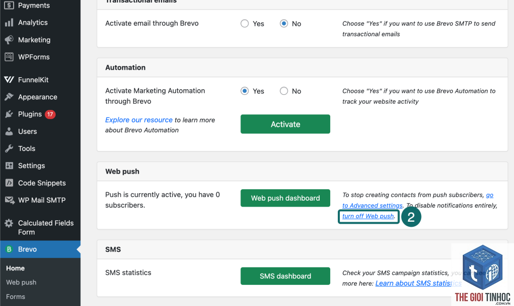Click the Users person icon
The height and width of the screenshot is (306, 514).
point(9,131)
